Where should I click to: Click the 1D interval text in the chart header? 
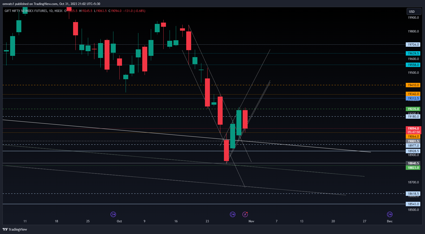click(51, 11)
